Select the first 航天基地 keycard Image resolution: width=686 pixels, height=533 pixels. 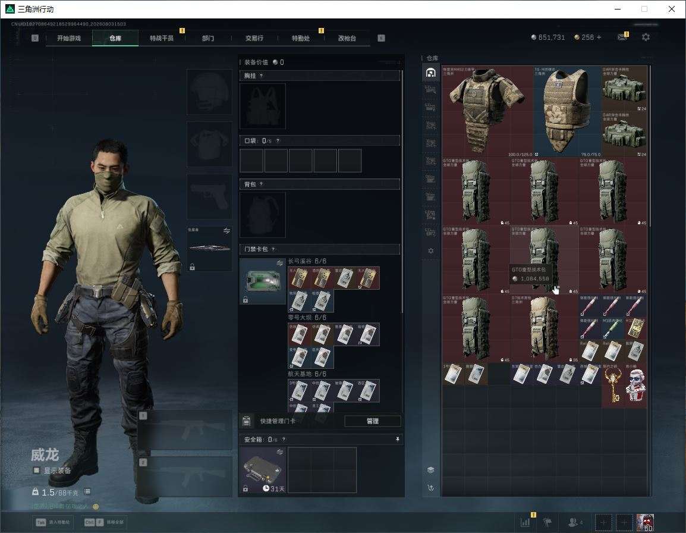[x=299, y=391]
